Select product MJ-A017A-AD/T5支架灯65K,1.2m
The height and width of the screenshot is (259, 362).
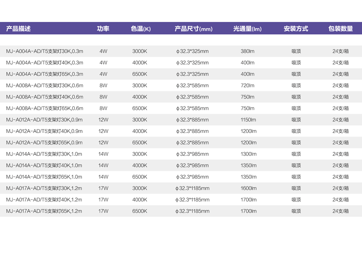coord(44,211)
